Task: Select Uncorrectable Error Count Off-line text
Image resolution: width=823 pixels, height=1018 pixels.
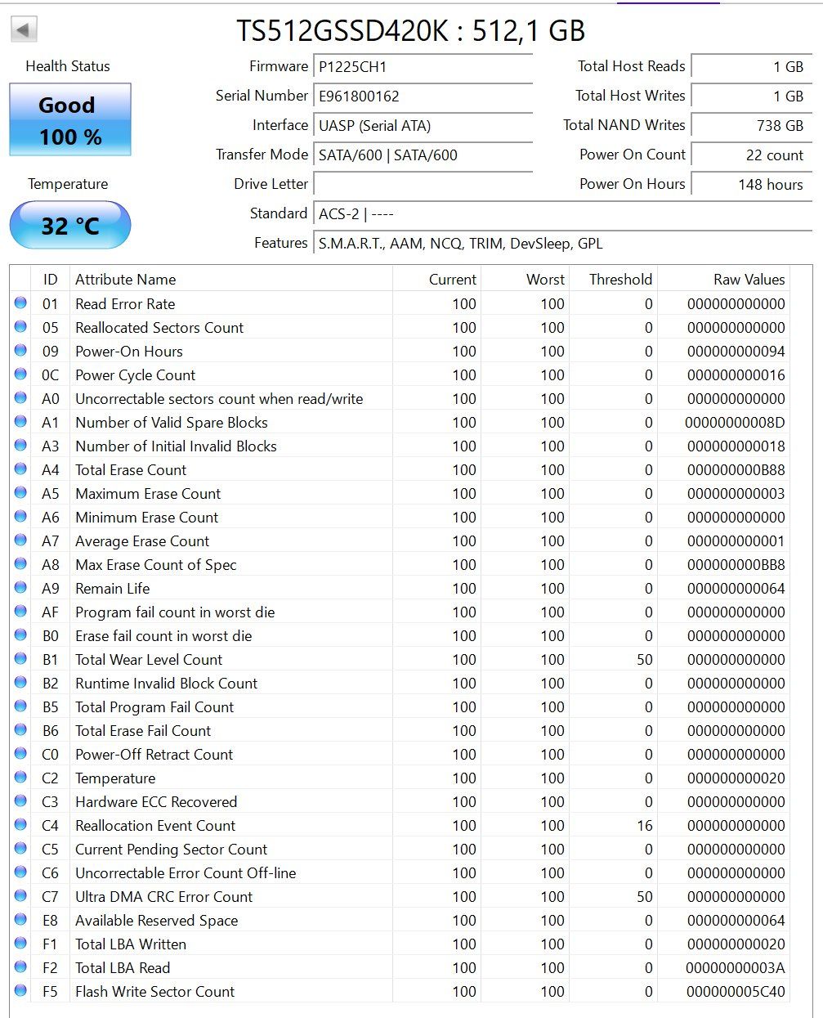Action: [186, 872]
